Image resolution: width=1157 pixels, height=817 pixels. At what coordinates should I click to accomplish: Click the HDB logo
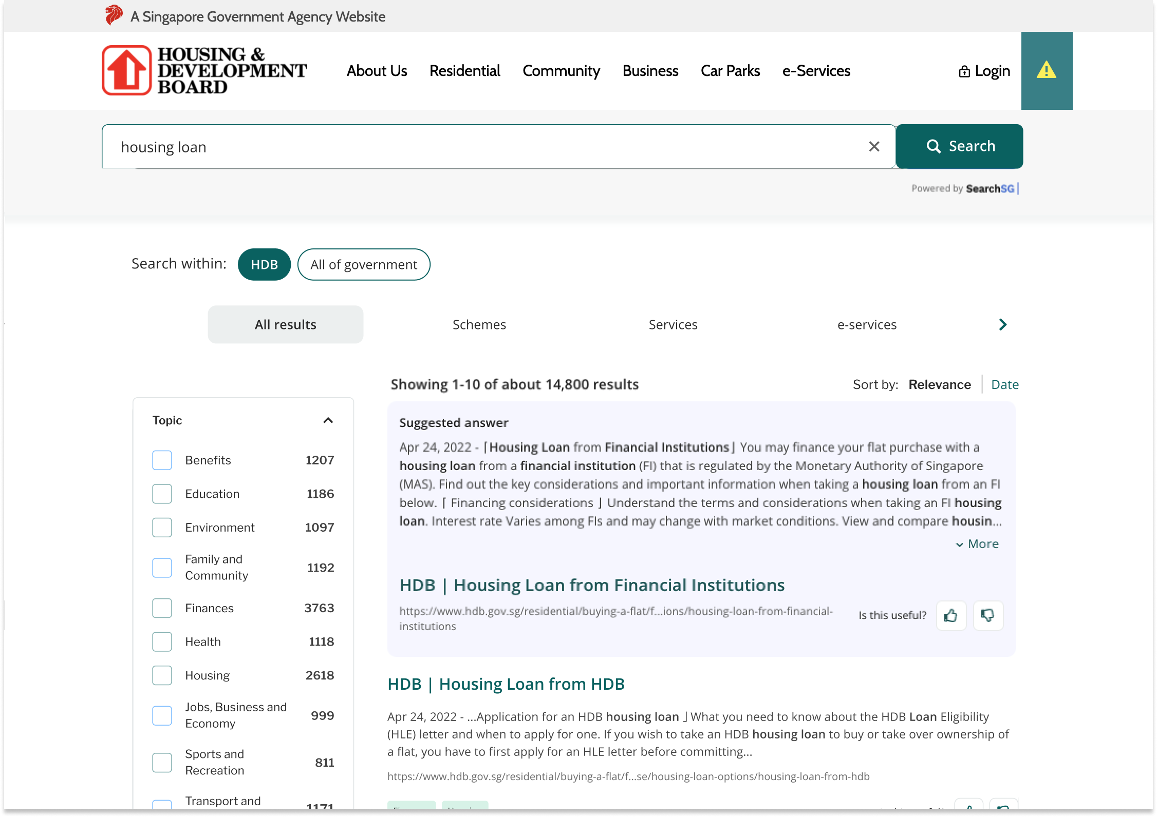[x=204, y=70]
